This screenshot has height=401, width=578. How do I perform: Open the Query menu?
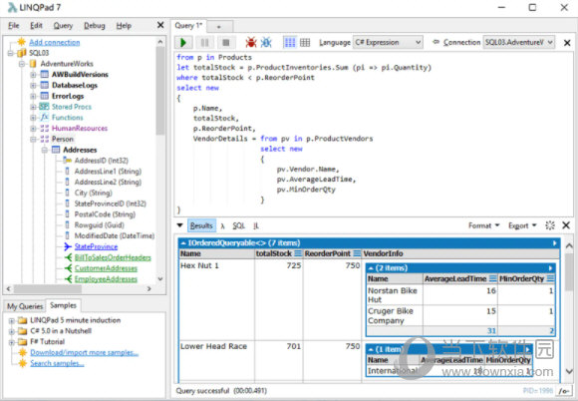coord(63,26)
